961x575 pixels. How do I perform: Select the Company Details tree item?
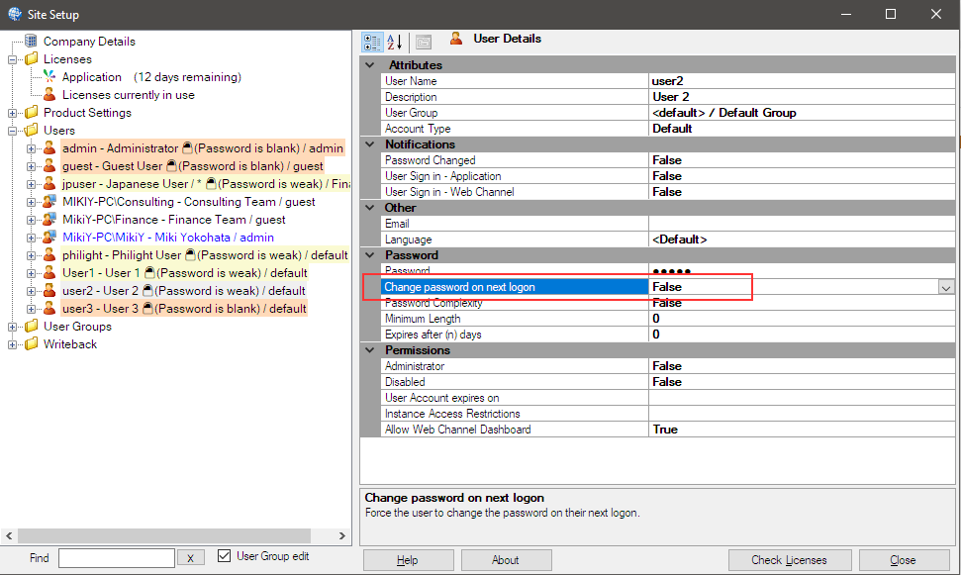pyautogui.click(x=89, y=42)
